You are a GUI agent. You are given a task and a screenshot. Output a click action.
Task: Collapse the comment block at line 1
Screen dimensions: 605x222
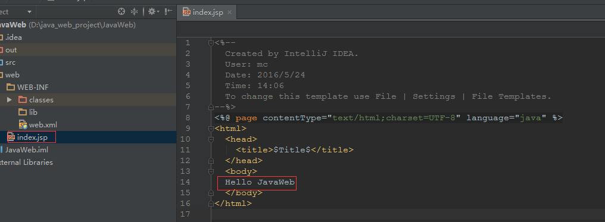pyautogui.click(x=211, y=43)
